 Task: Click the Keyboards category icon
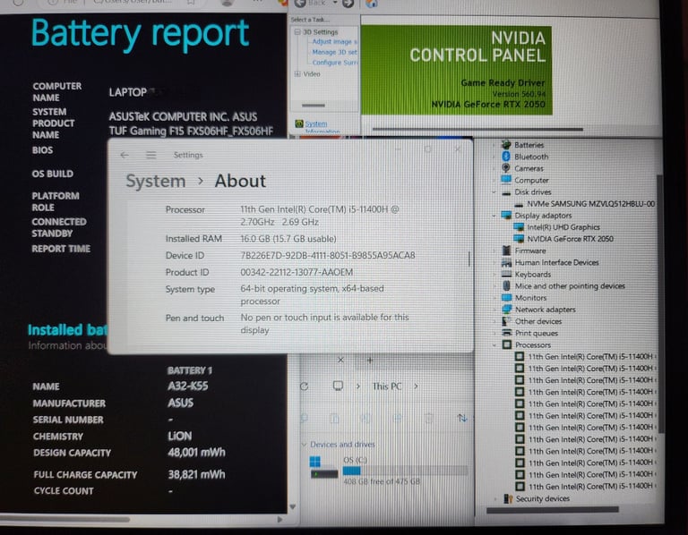[506, 274]
